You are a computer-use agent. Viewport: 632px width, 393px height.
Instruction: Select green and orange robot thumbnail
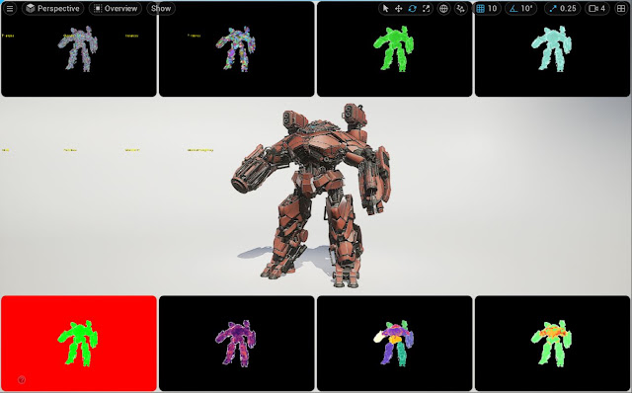pos(552,344)
